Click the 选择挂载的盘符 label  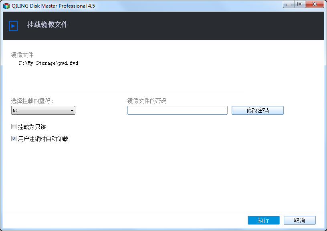point(32,101)
